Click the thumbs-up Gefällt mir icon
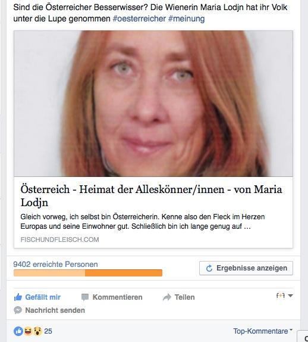 point(18,297)
